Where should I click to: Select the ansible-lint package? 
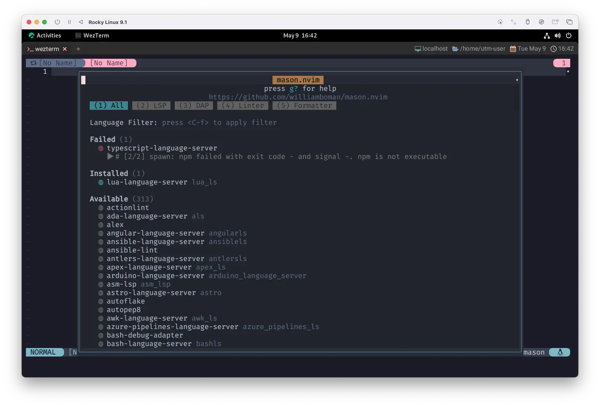click(132, 250)
